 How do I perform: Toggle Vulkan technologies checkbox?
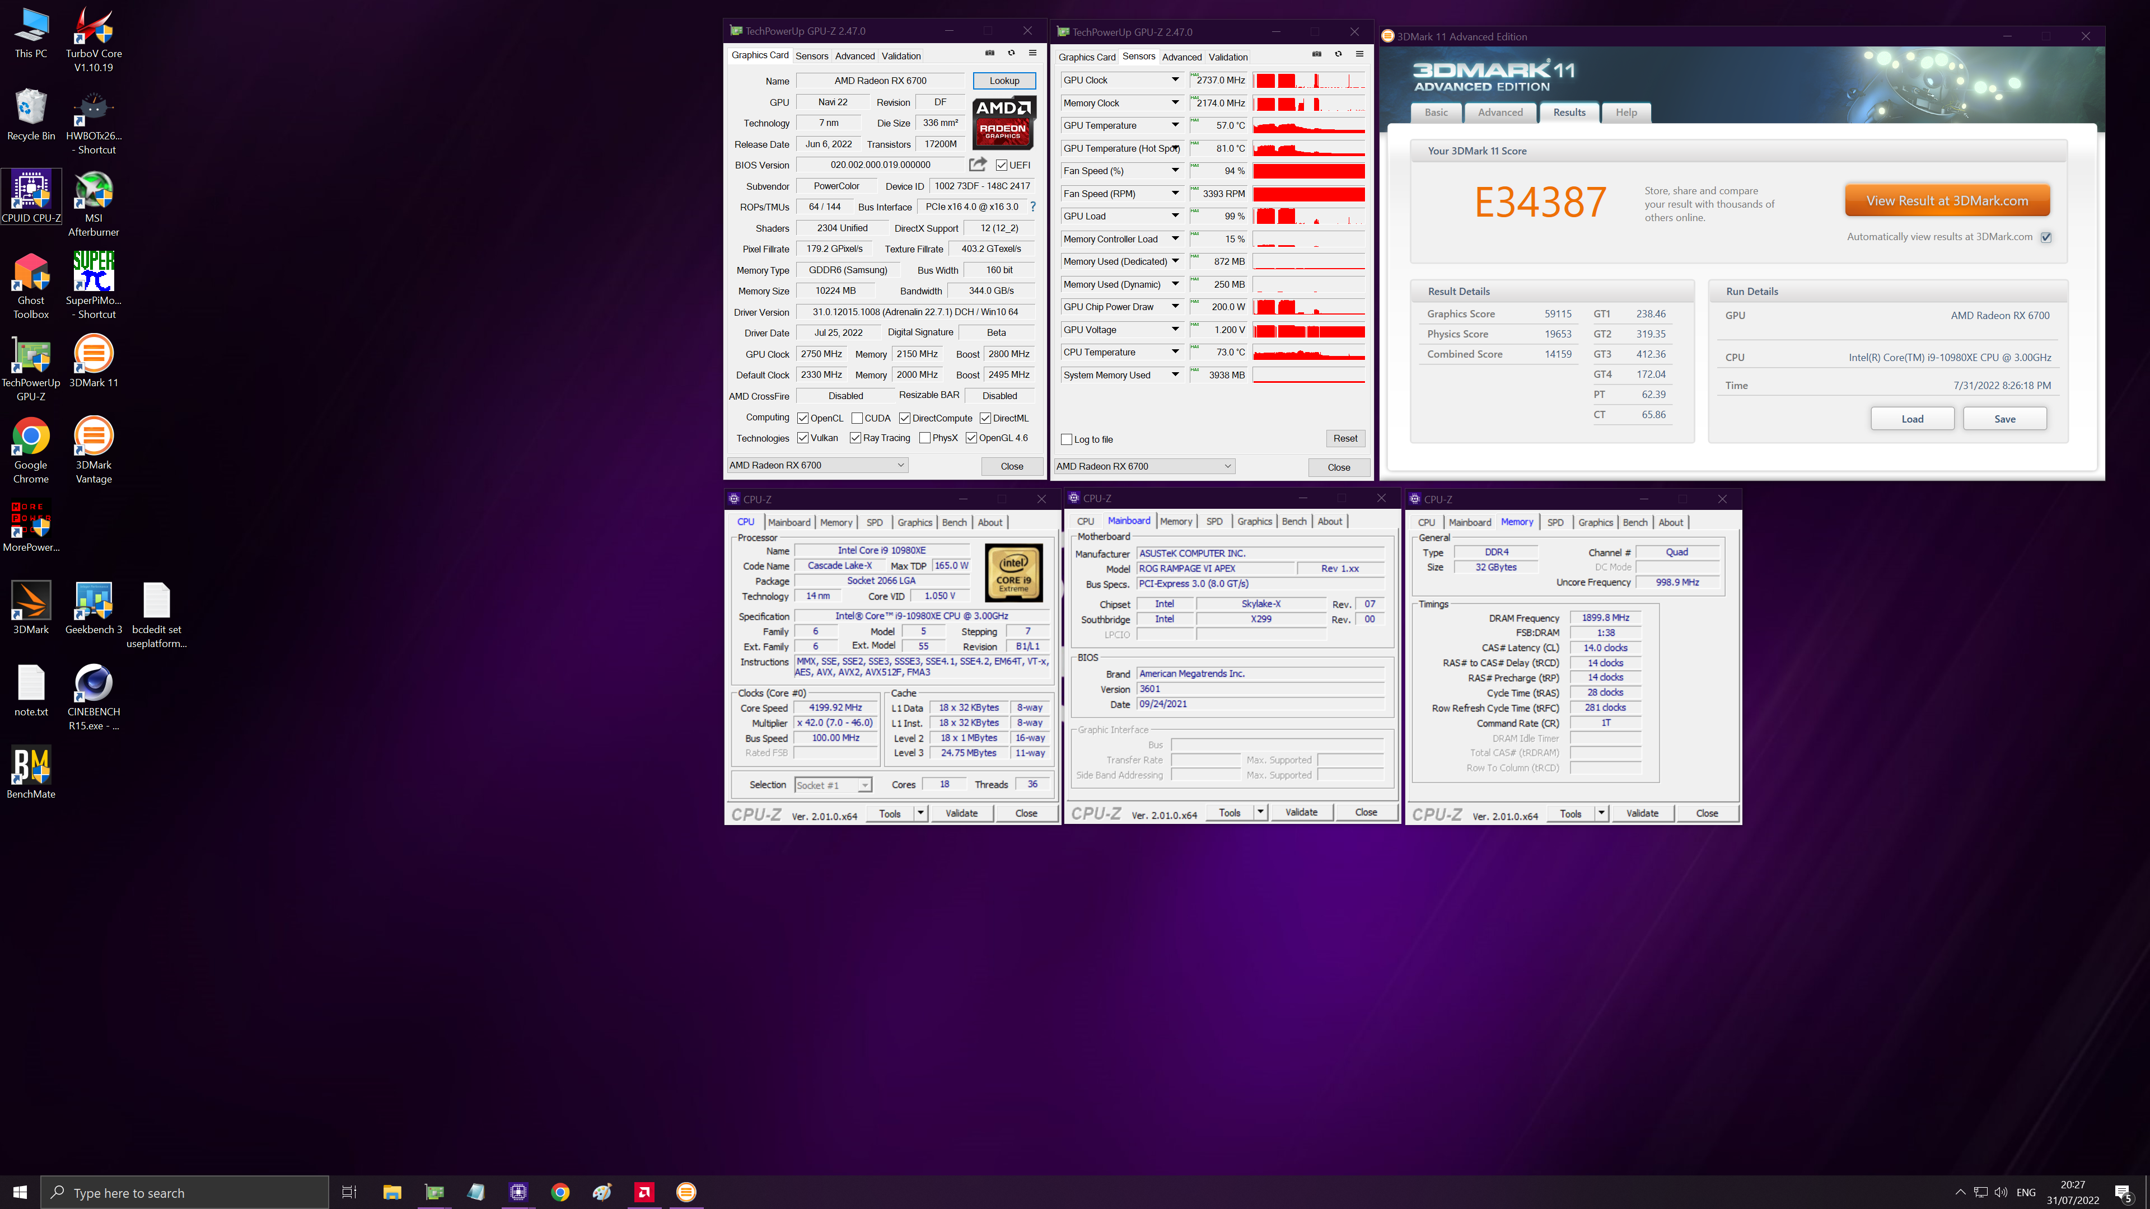803,438
